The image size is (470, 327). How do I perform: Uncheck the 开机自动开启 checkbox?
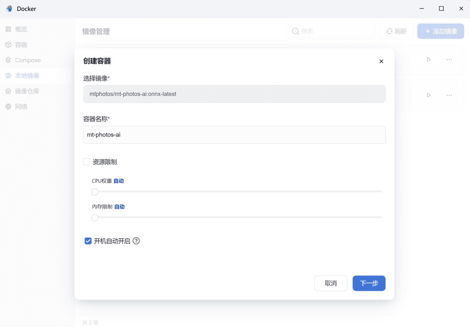[88, 241]
